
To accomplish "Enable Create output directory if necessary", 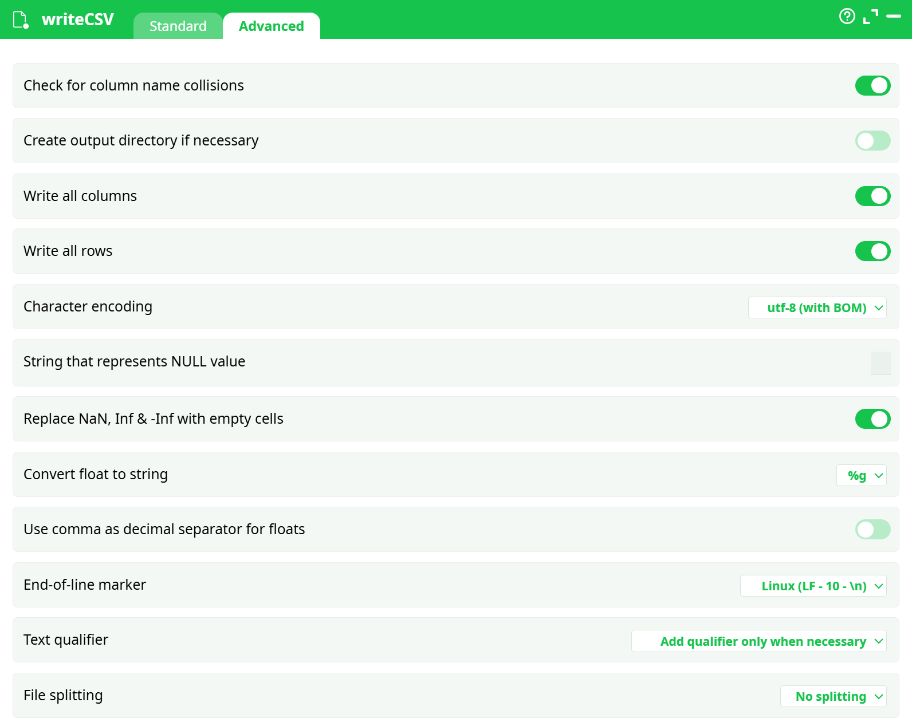I will tap(872, 141).
